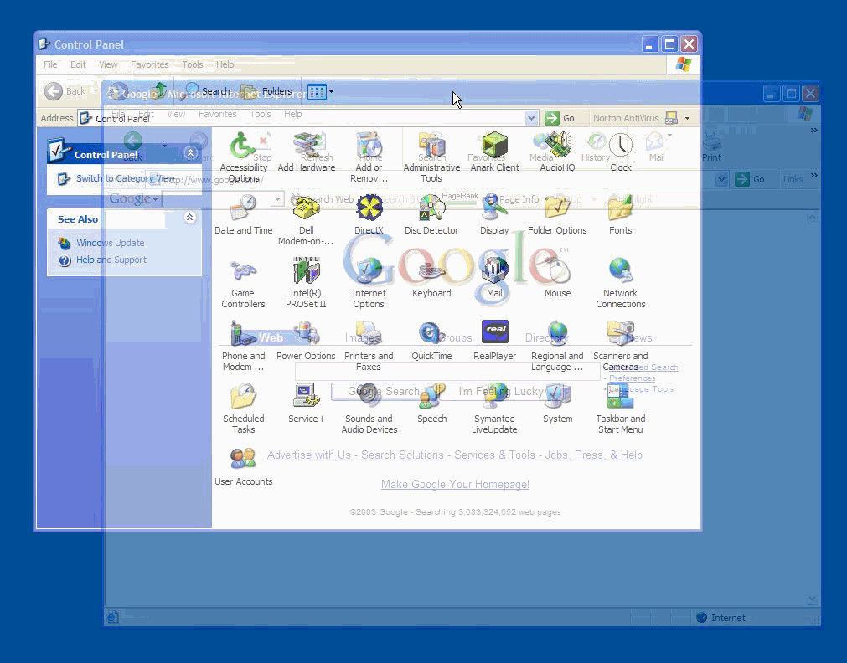Open the File menu in Control Panel
Viewport: 847px width, 663px height.
point(50,64)
